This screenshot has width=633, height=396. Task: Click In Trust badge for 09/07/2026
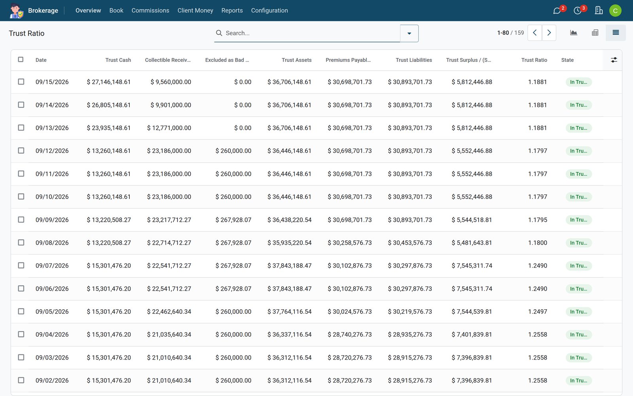[578, 266]
